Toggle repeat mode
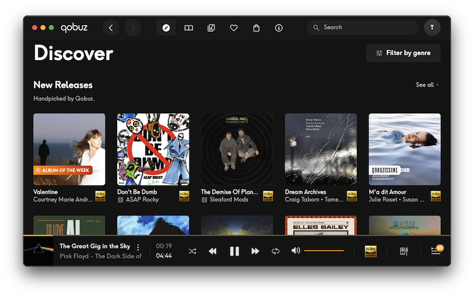The width and height of the screenshot is (474, 297). click(275, 251)
